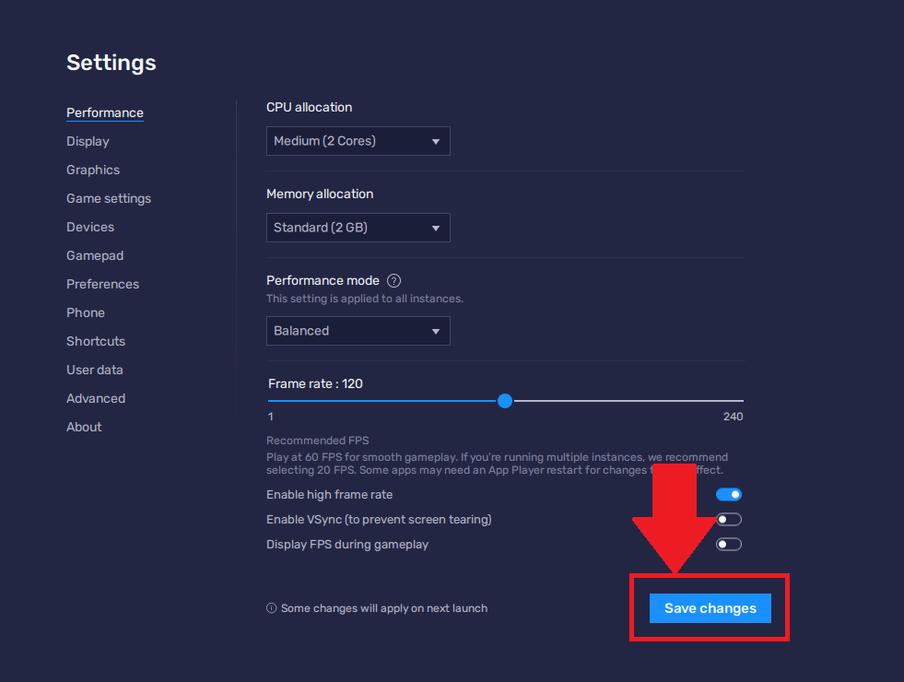Disable the high frame rate toggle
This screenshot has width=904, height=682.
pos(729,495)
